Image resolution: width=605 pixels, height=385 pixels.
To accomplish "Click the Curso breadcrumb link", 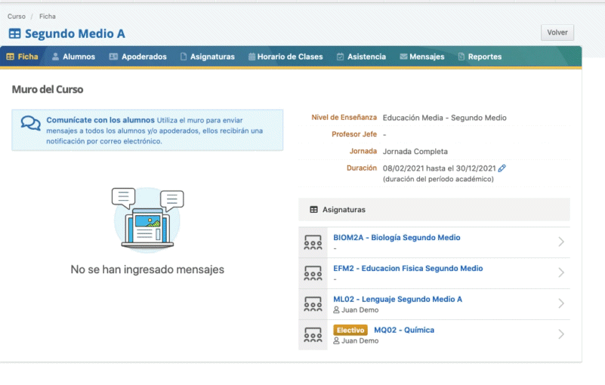I will pos(16,16).
